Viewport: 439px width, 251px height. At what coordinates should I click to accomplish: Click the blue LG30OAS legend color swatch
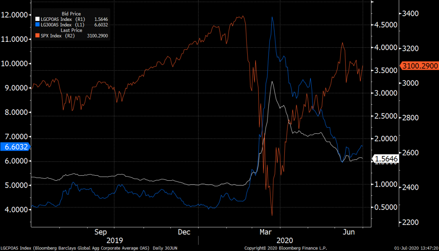(x=38, y=24)
